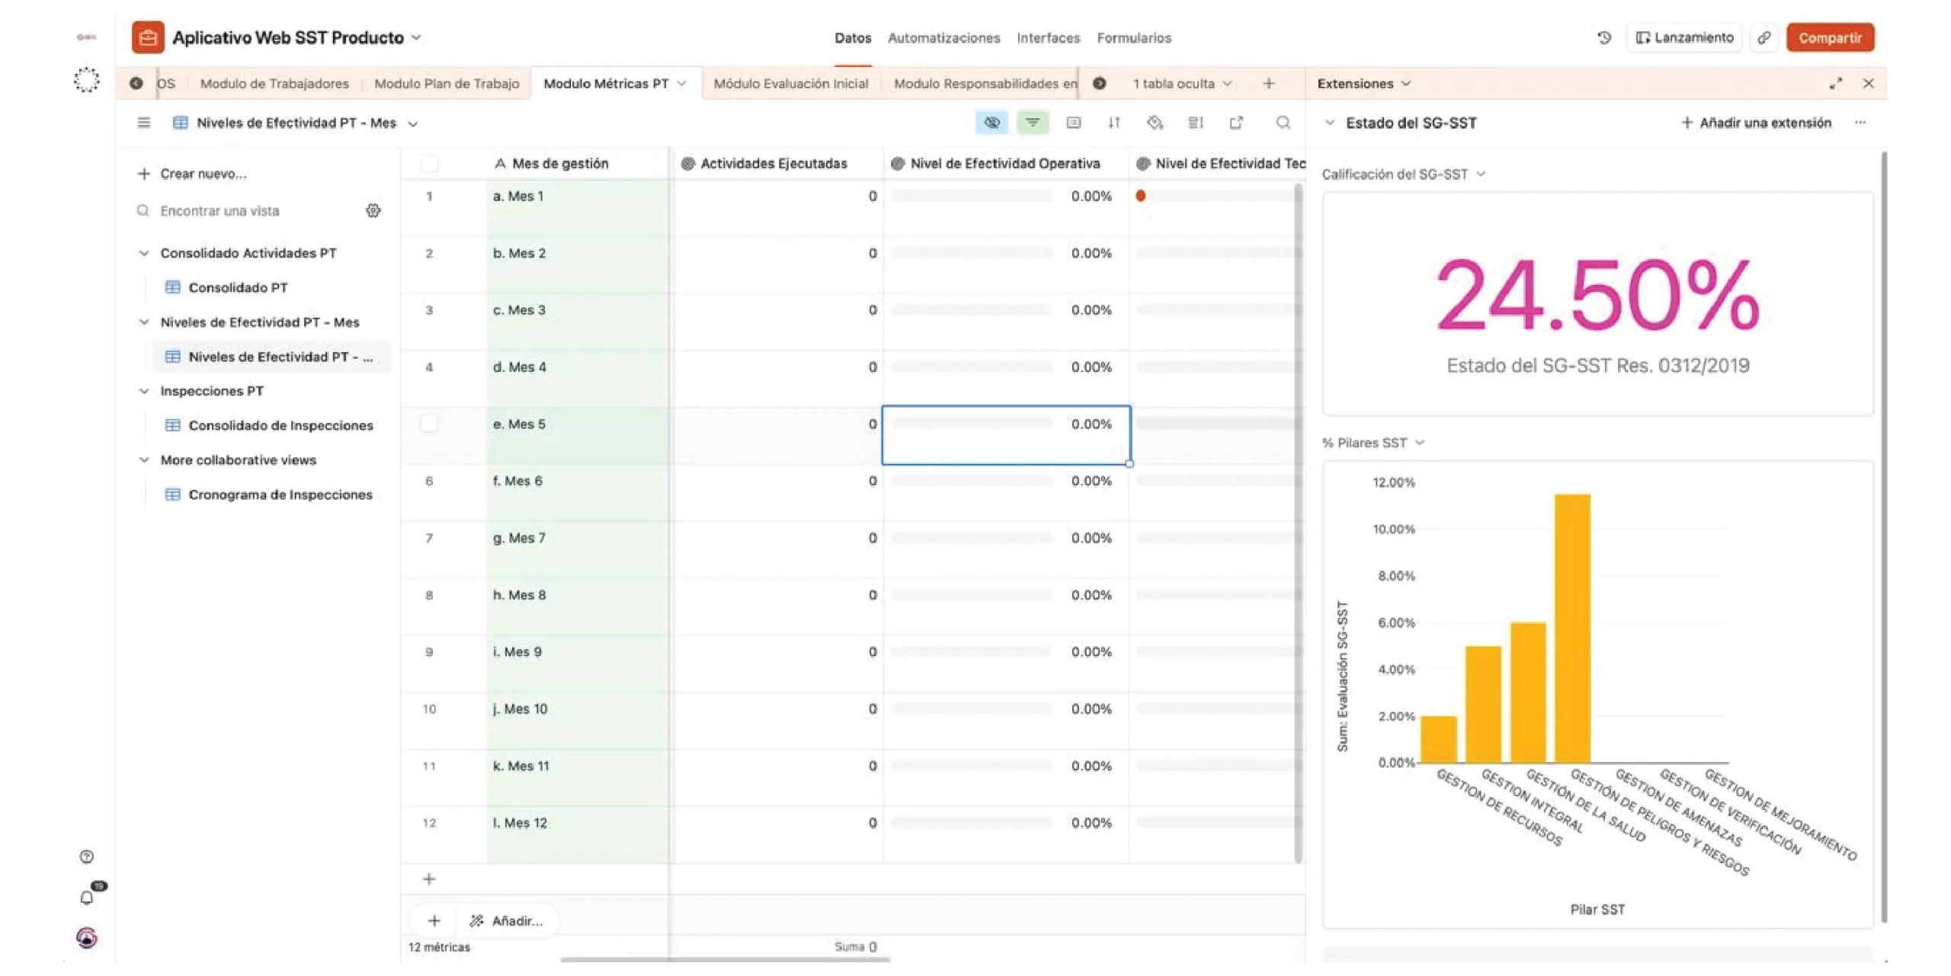Check the select-all rows header checkbox
Screen dimensions: 1951x976
(x=429, y=164)
